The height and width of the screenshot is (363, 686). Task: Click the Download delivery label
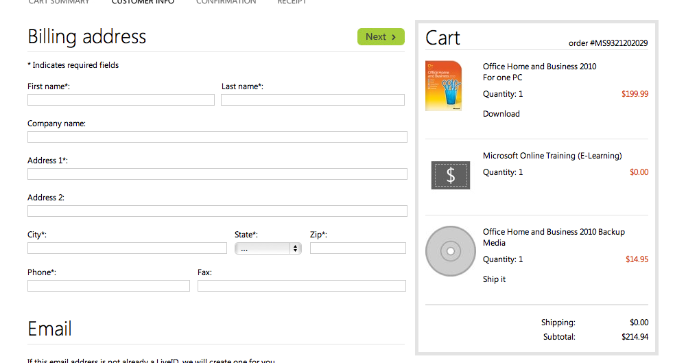click(501, 114)
